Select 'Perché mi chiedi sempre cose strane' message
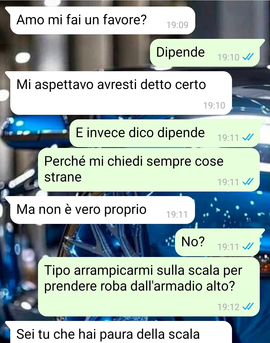 pos(149,170)
